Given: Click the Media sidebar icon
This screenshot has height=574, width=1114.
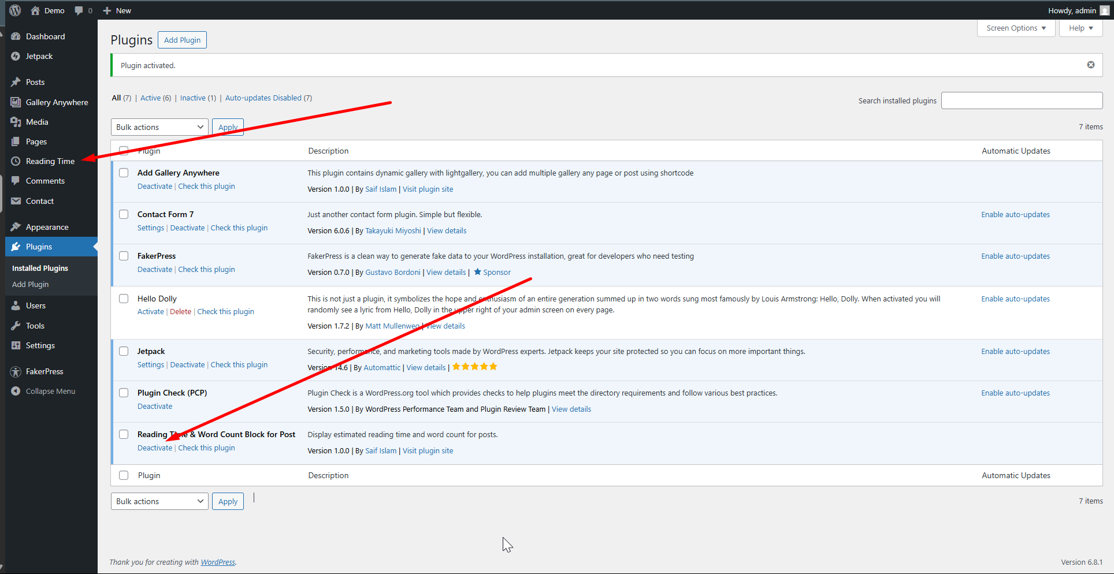Looking at the screenshot, I should pos(16,122).
